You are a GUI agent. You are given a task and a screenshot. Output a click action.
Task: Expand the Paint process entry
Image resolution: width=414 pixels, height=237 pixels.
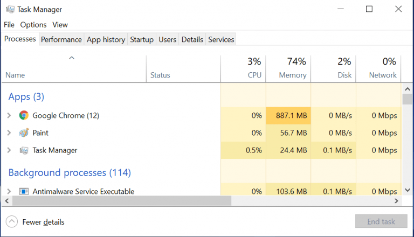pyautogui.click(x=9, y=133)
